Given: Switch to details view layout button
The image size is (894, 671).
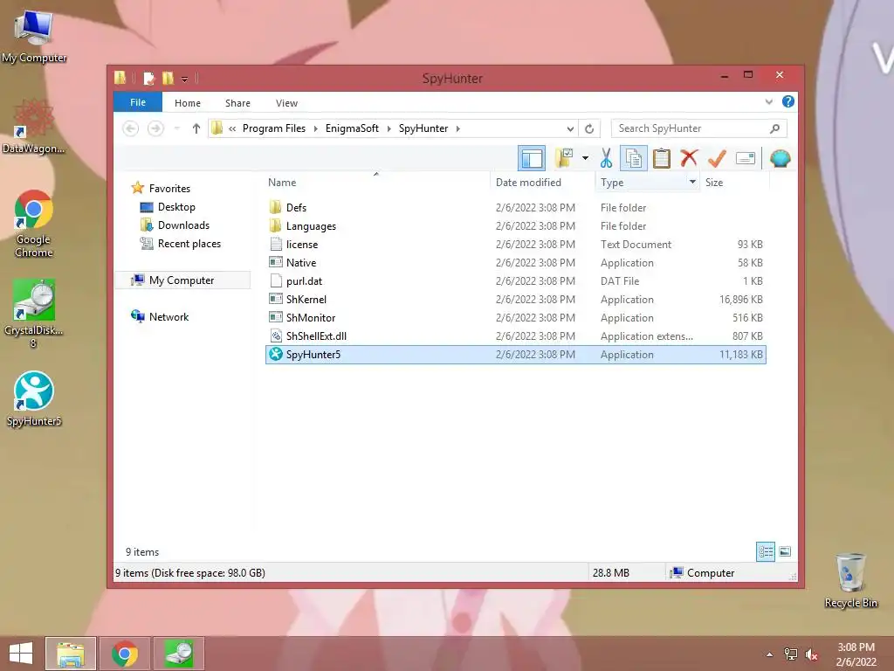Looking at the screenshot, I should [x=766, y=551].
